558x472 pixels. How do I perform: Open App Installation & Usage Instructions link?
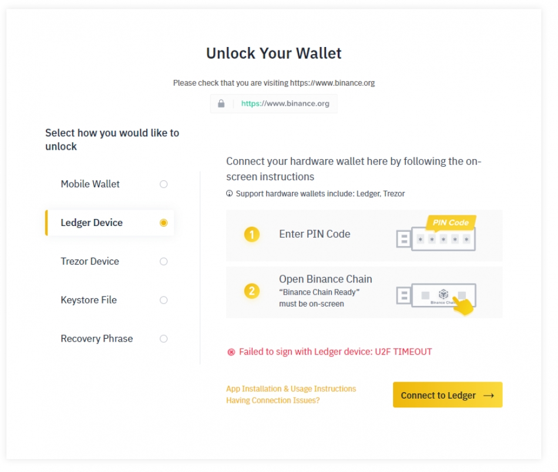pyautogui.click(x=291, y=389)
